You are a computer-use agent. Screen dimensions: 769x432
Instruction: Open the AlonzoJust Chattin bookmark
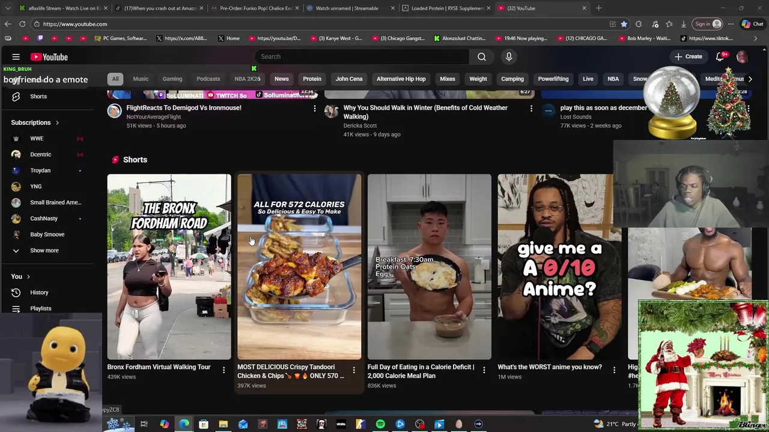(460, 38)
